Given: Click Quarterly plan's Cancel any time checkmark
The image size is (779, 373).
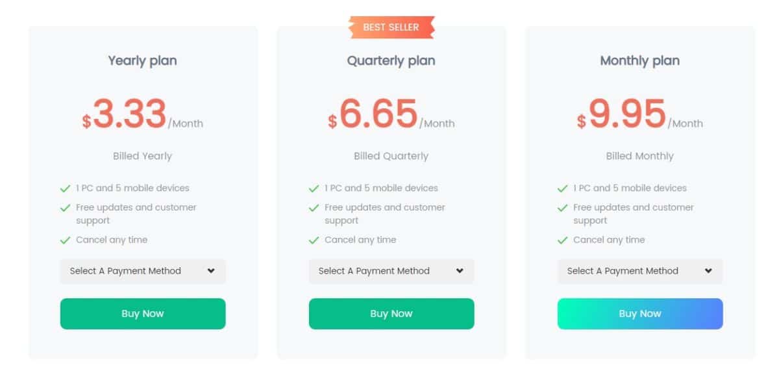Looking at the screenshot, I should point(314,240).
